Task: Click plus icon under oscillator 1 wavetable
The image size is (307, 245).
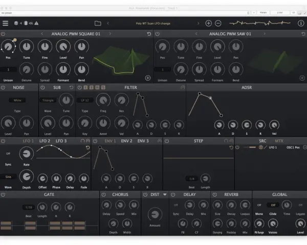Action: click(148, 78)
